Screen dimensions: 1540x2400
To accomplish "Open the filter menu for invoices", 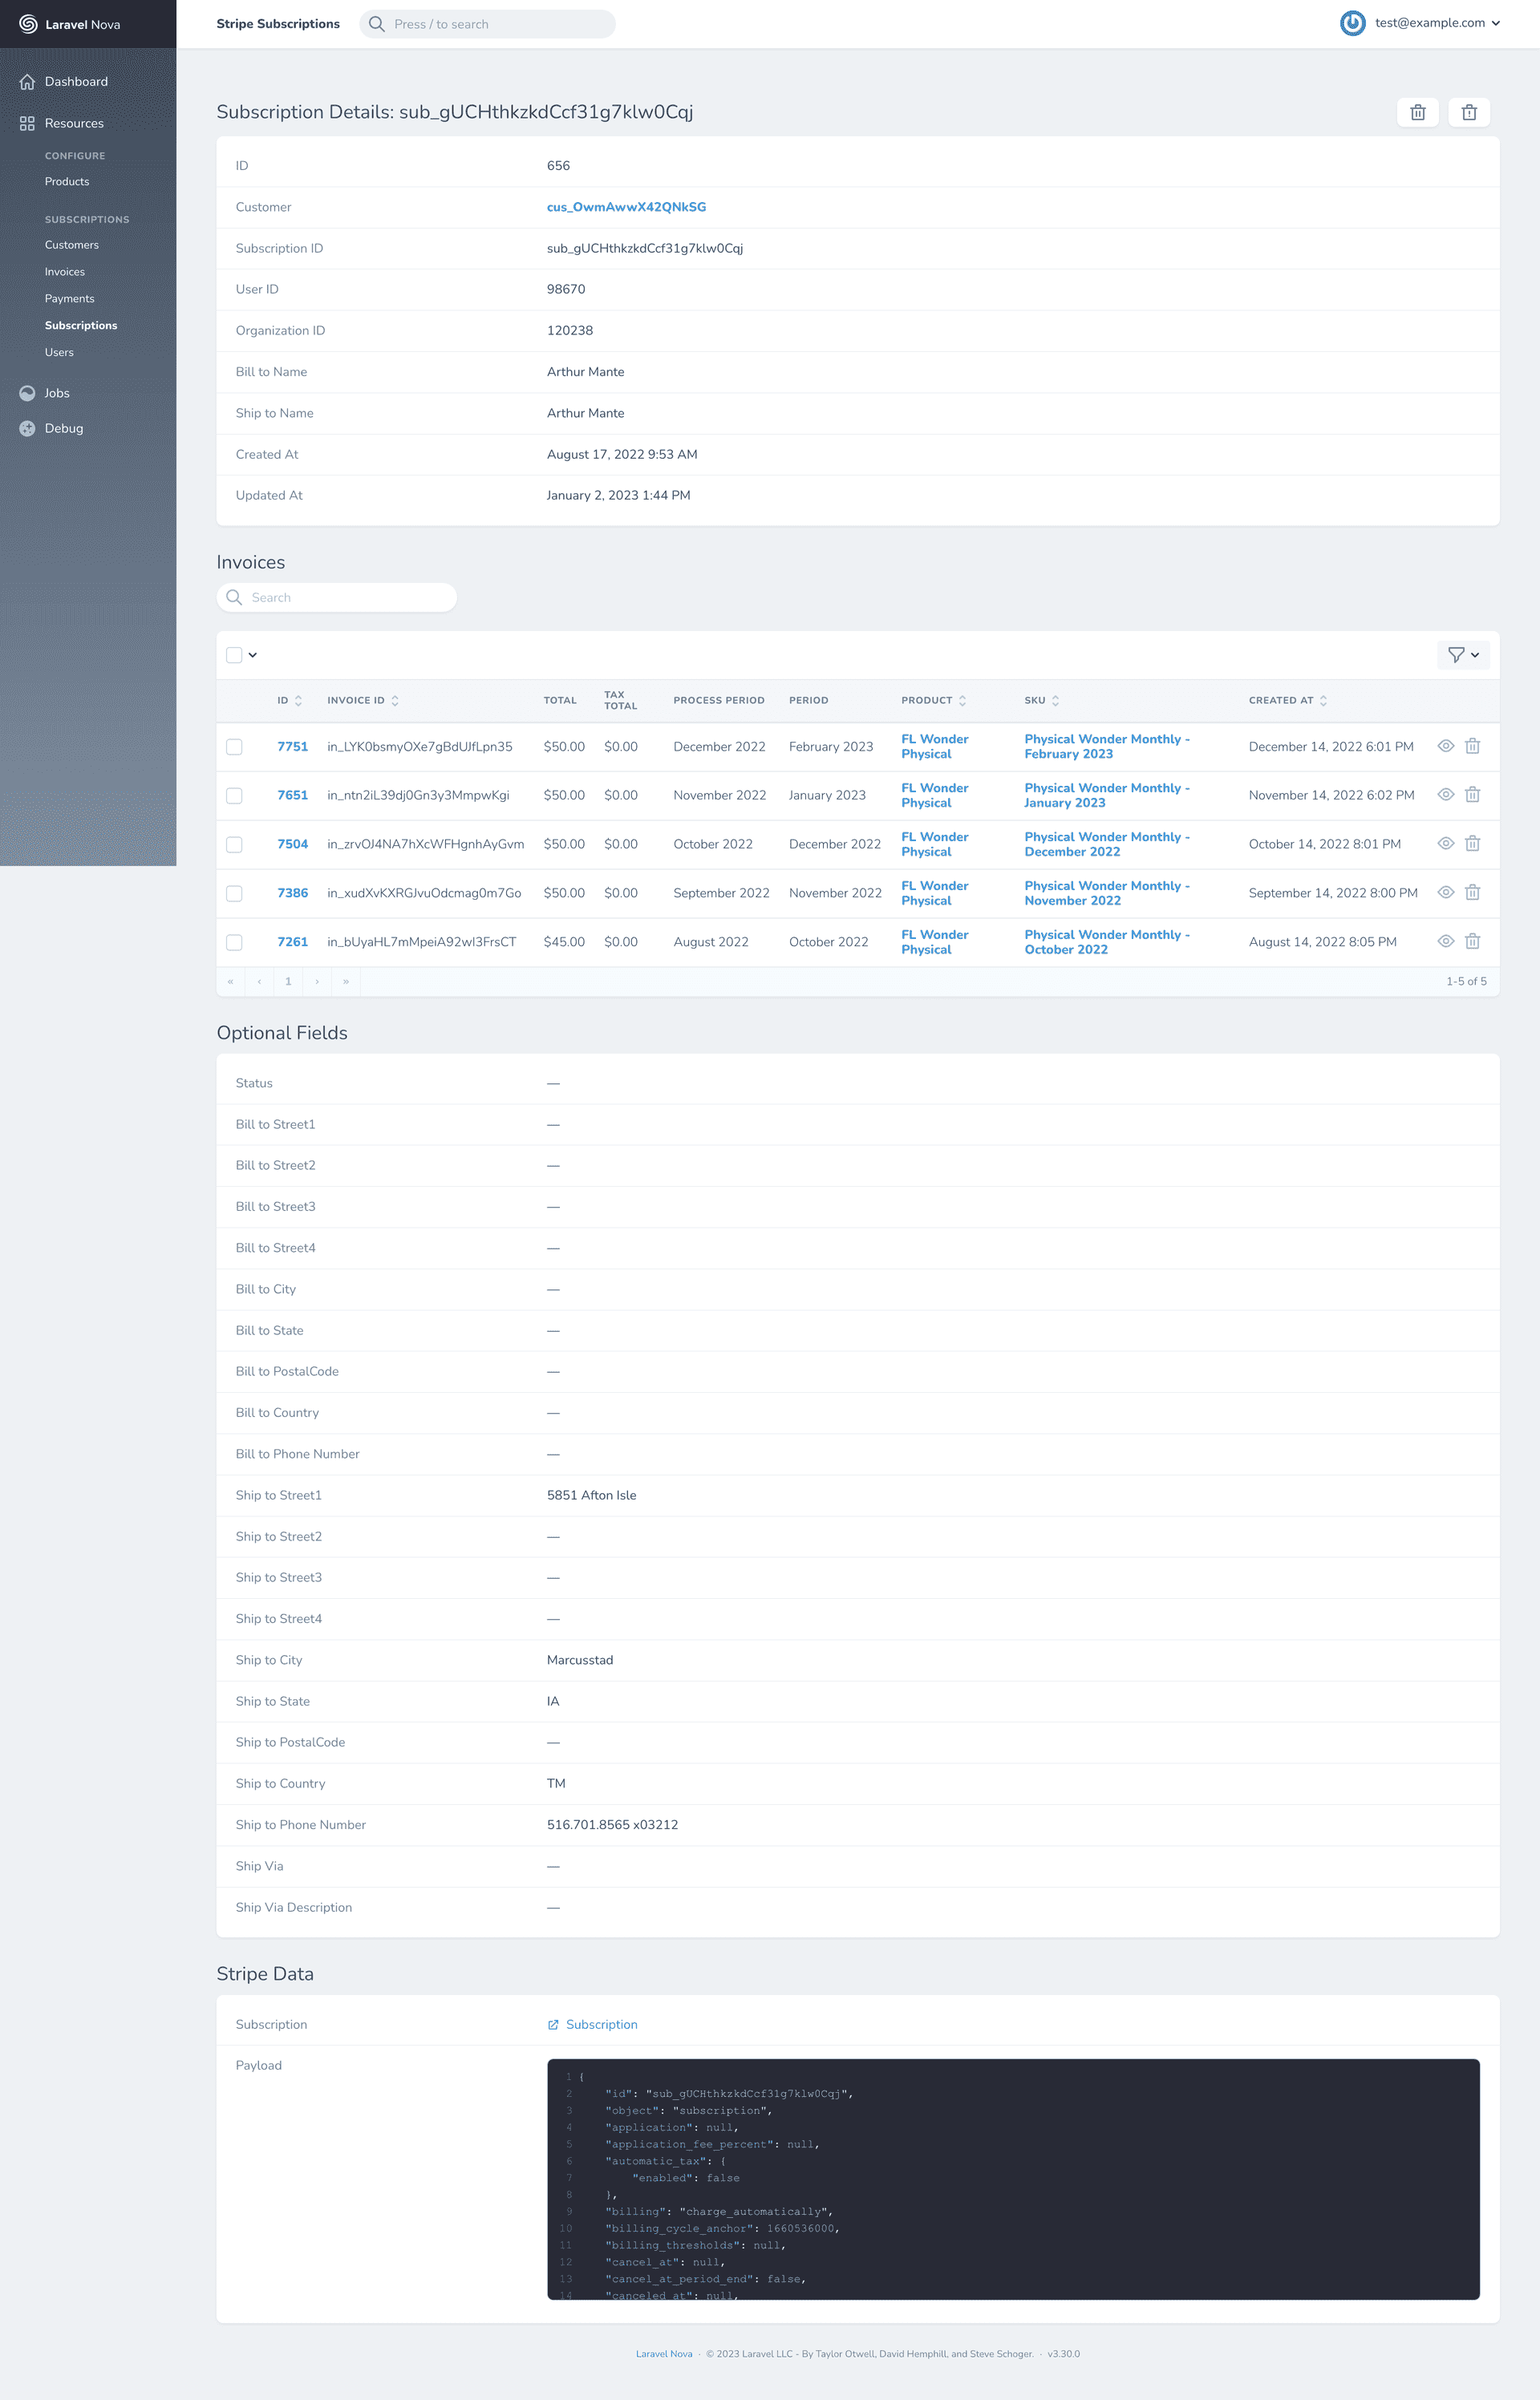I will click(x=1462, y=654).
